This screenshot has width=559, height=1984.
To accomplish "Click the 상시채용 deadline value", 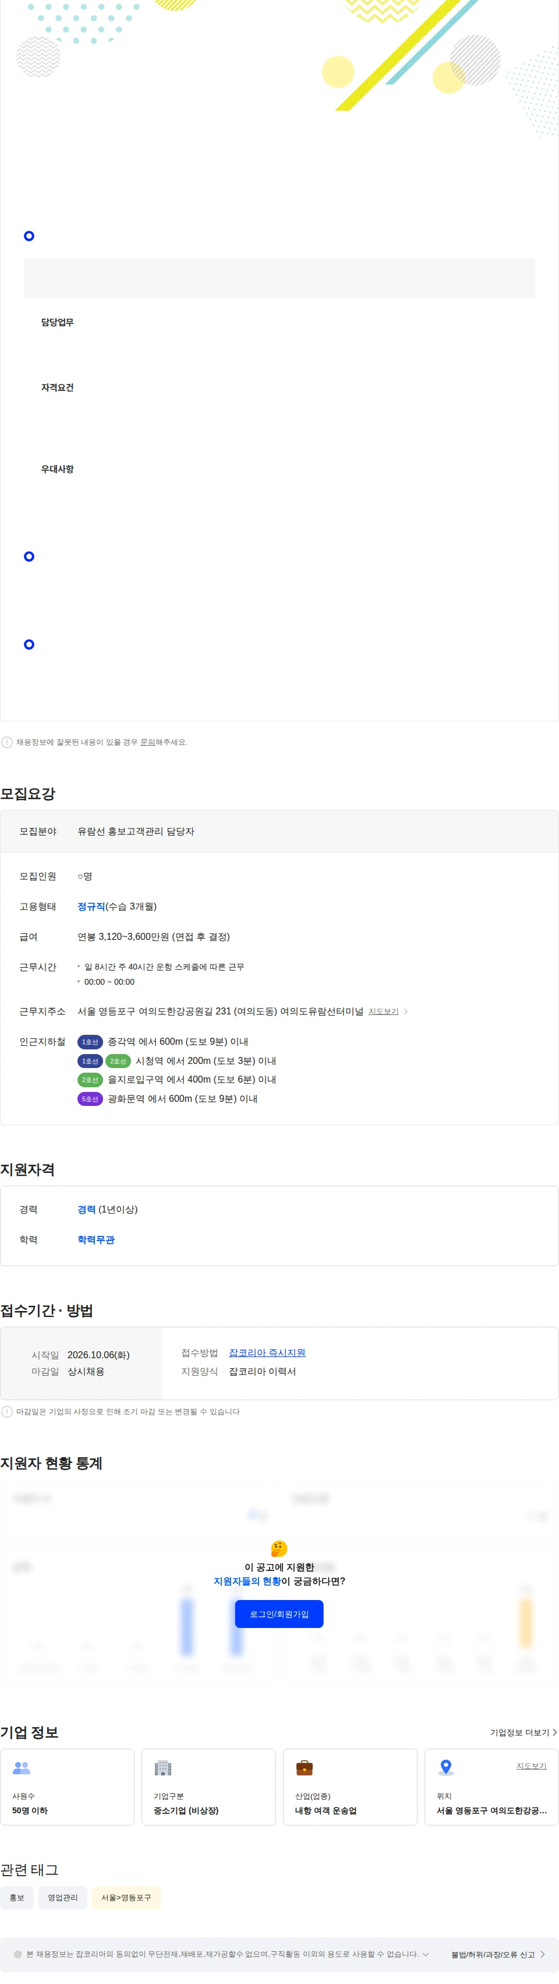I will pyautogui.click(x=86, y=1372).
